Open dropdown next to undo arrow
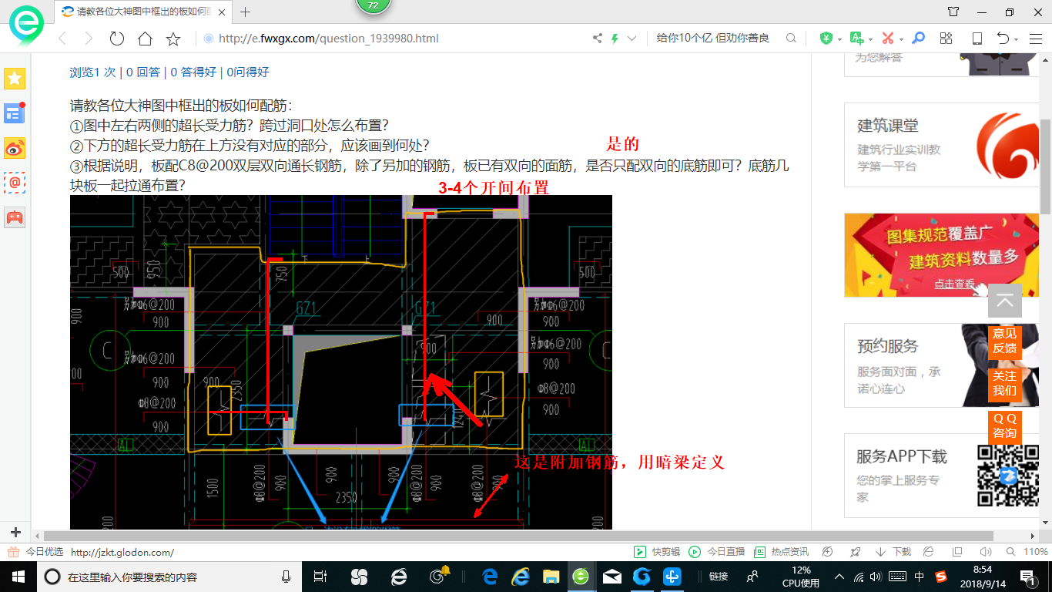 click(1017, 39)
